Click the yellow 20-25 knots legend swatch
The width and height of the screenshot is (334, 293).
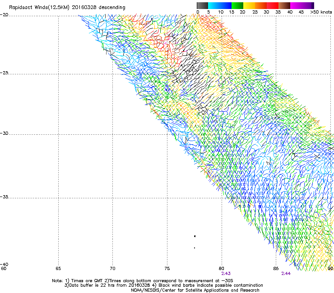click(x=249, y=5)
